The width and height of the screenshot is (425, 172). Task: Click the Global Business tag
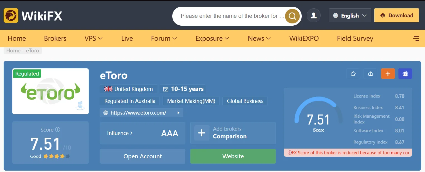pos(245,101)
